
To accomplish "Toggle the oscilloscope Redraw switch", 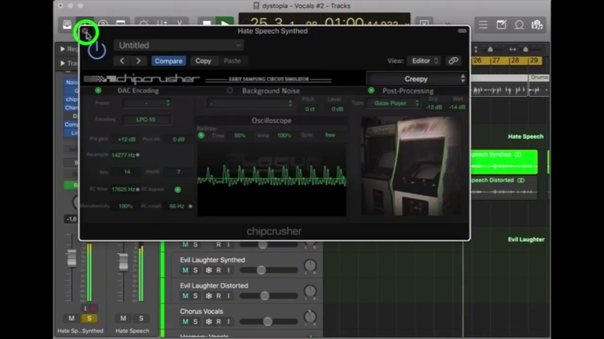I will [x=201, y=136].
